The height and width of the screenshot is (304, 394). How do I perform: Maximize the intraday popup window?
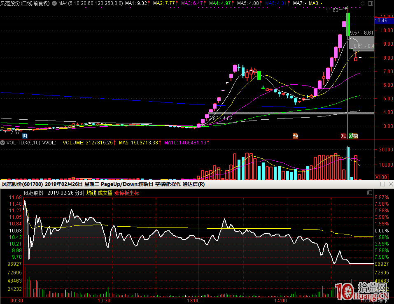click(382, 184)
